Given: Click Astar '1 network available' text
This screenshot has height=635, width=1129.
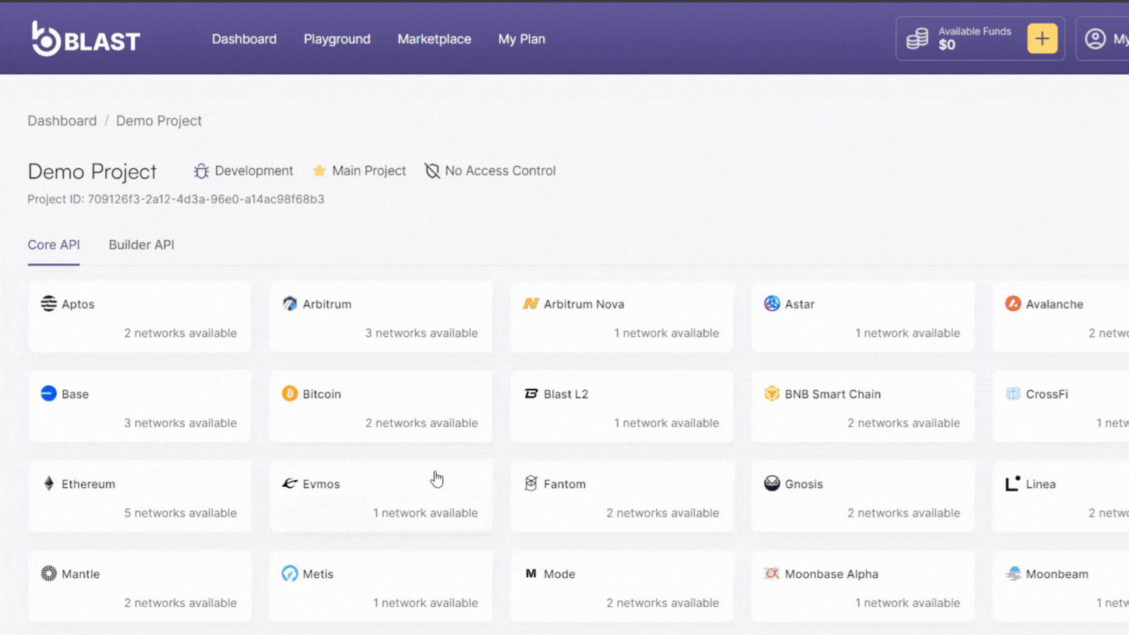Looking at the screenshot, I should coord(907,333).
